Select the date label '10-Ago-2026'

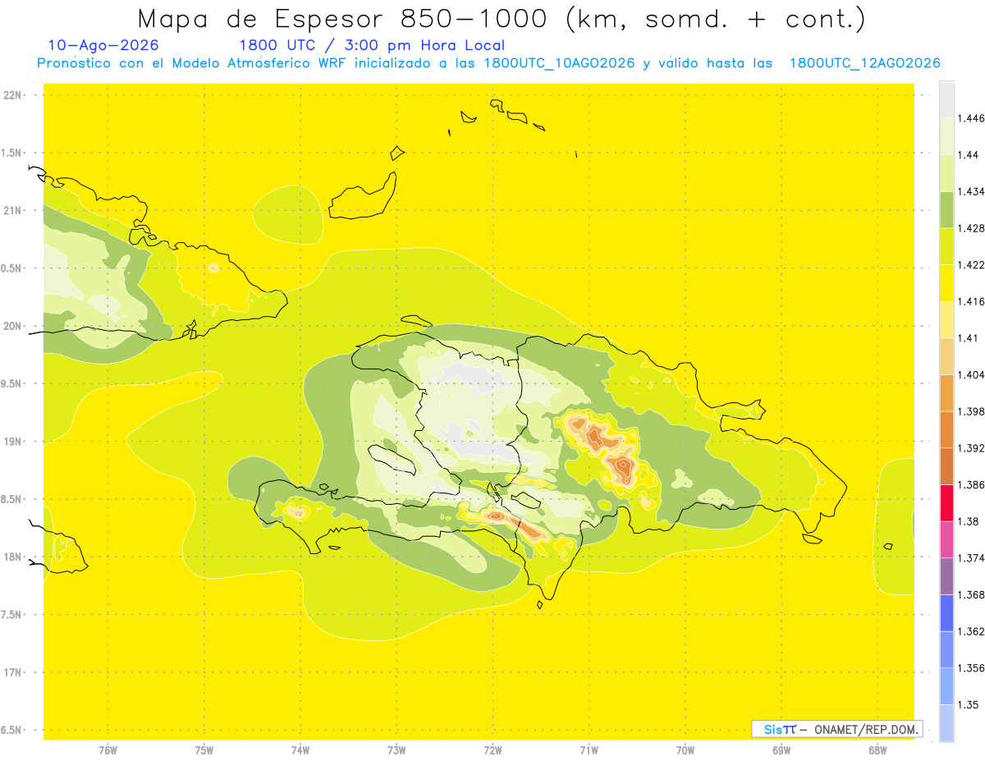tap(103, 46)
